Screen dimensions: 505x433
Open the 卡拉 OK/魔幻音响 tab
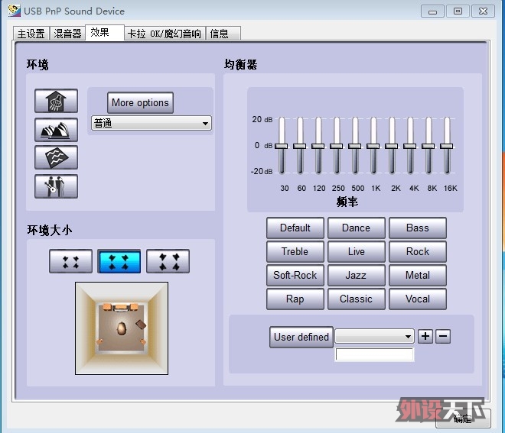165,34
